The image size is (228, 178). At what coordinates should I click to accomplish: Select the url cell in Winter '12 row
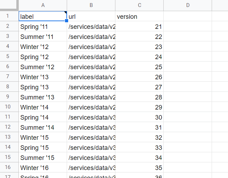[91, 46]
